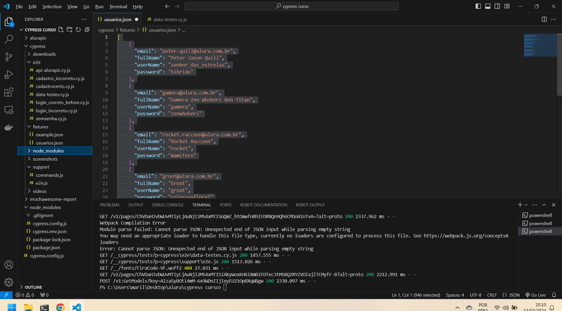This screenshot has height=311, width=562.
Task: Open the Extensions view
Action: click(9, 92)
